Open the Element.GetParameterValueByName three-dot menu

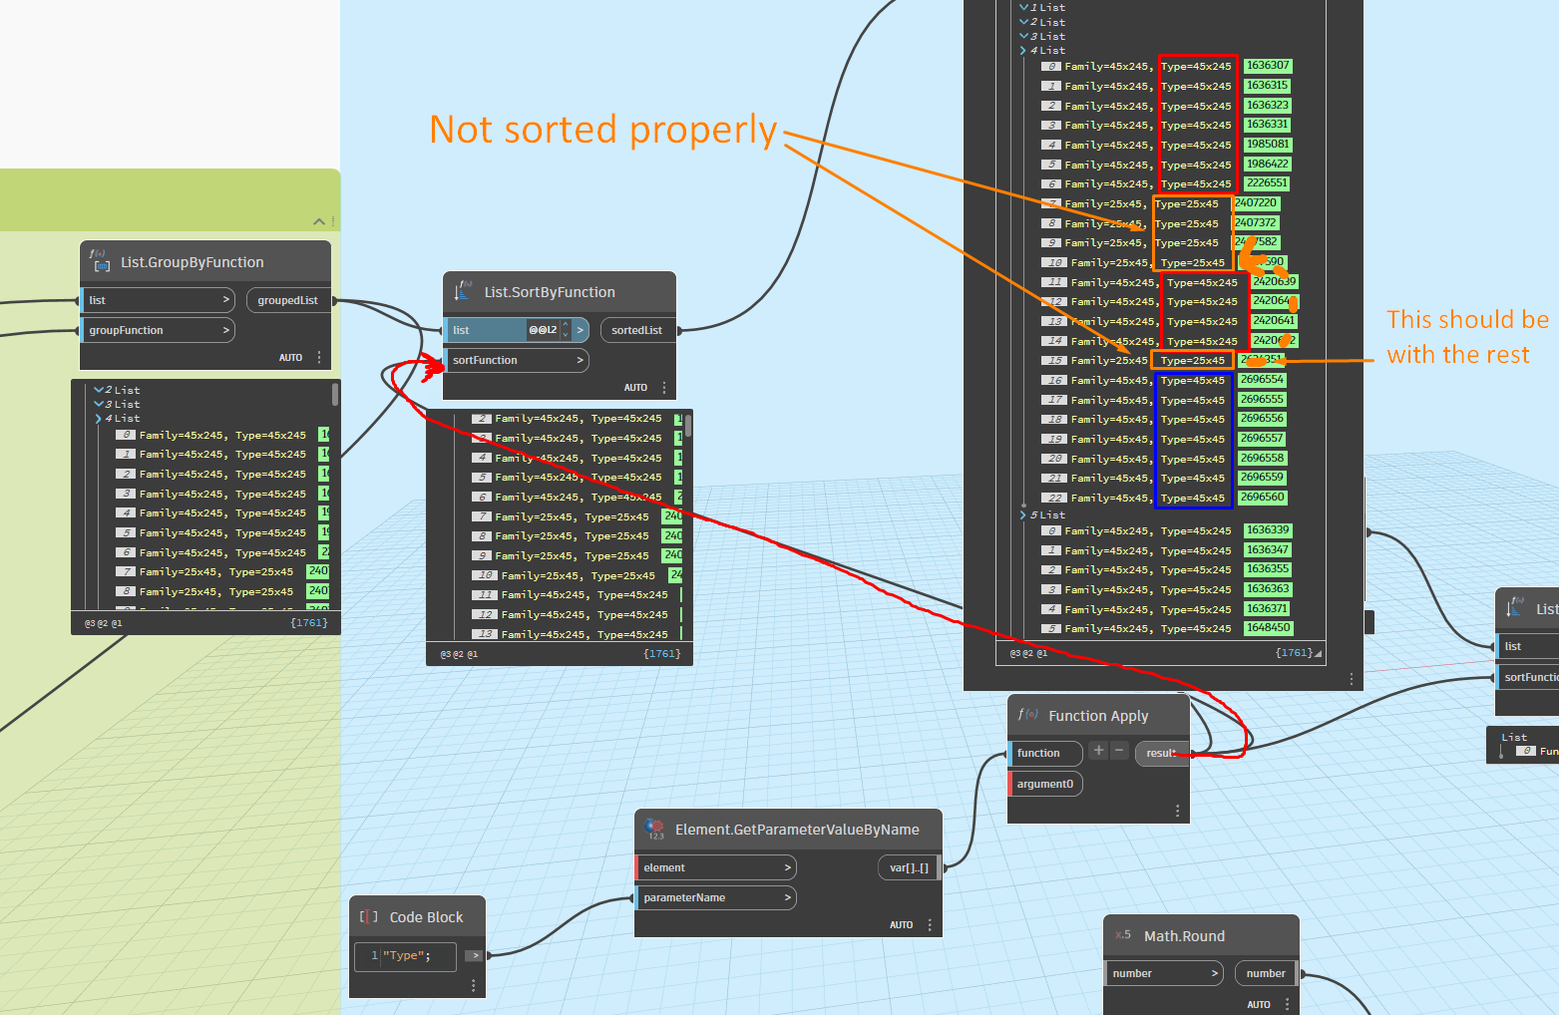[930, 924]
